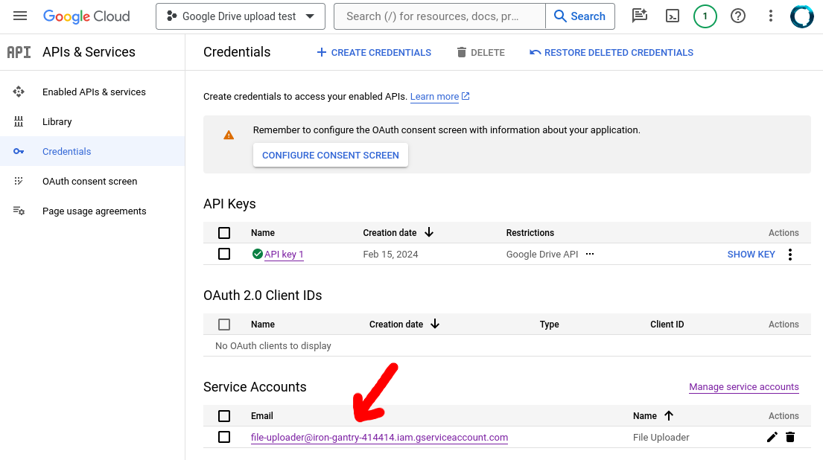Open the help question mark icon
Screen dimensions: 823x460
(737, 16)
